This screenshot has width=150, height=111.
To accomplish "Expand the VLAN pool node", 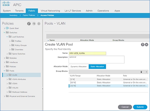I will click(x=7, y=75).
